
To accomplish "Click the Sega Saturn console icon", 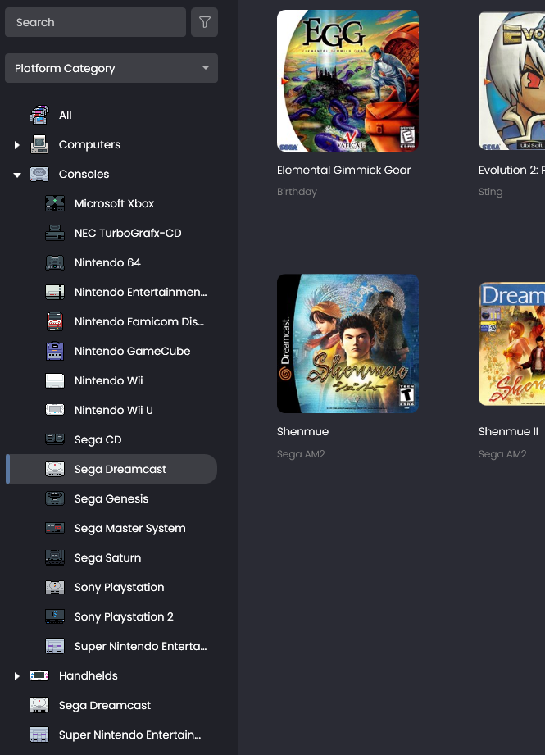I will pos(55,557).
